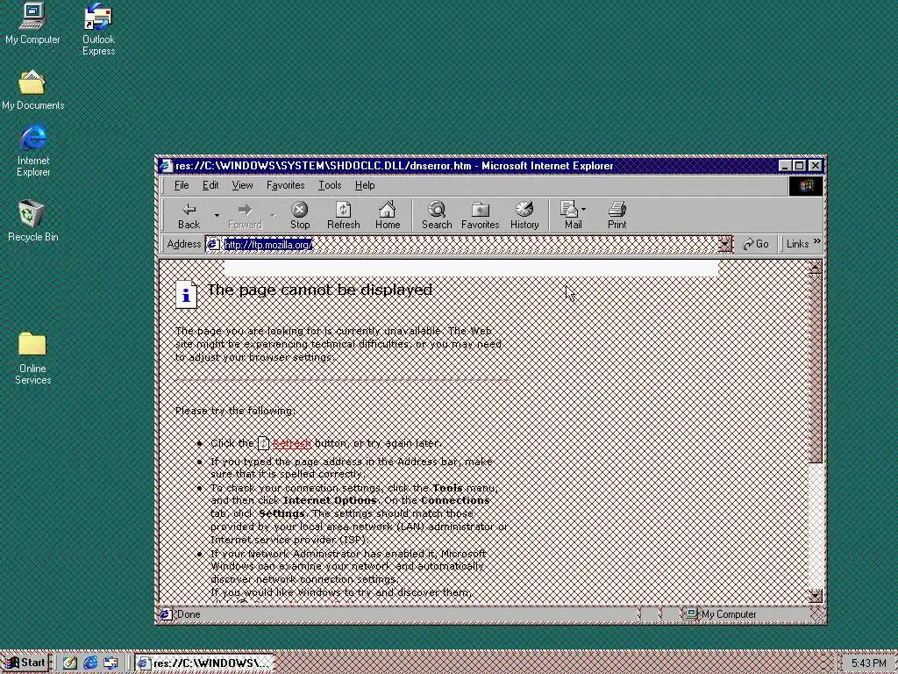Show the History pane
Viewport: 898px width, 674px height.
click(x=524, y=216)
